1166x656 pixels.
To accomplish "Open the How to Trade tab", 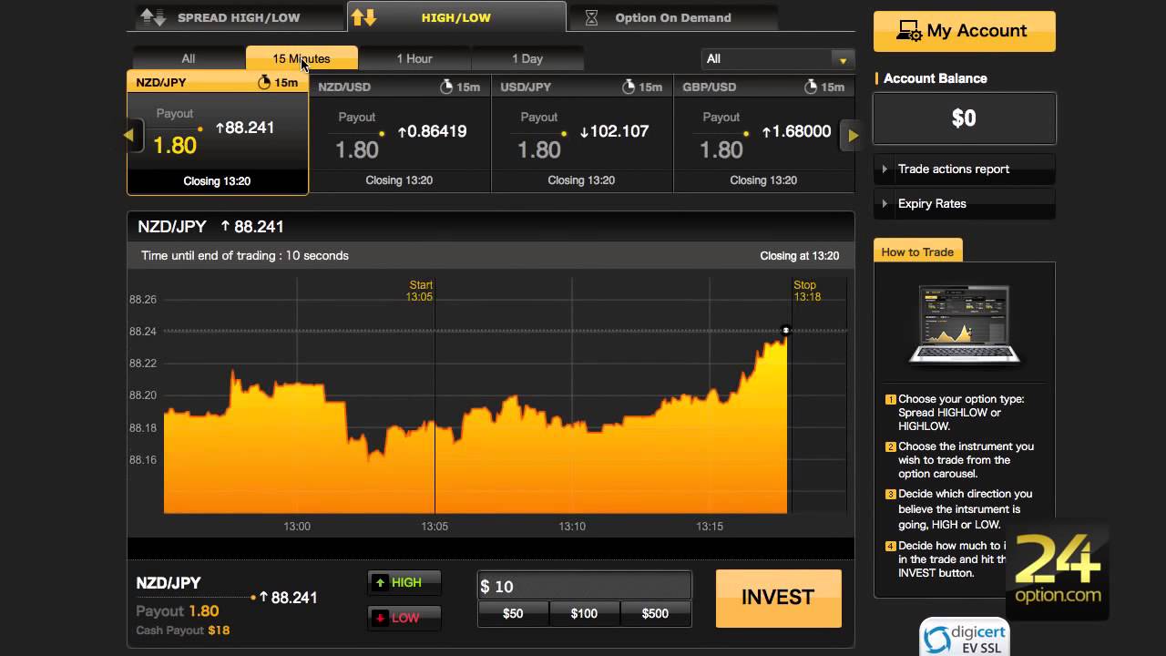I will coord(917,251).
